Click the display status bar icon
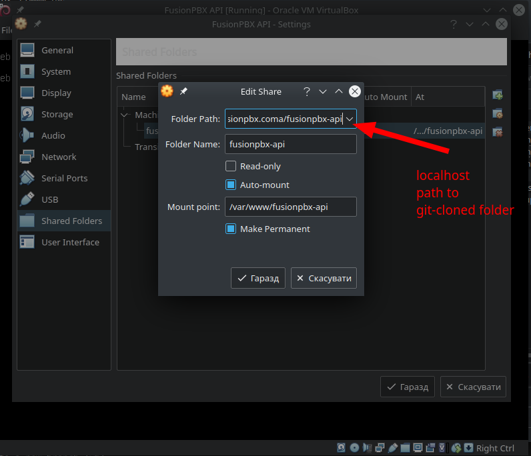The height and width of the screenshot is (456, 531). click(x=418, y=448)
